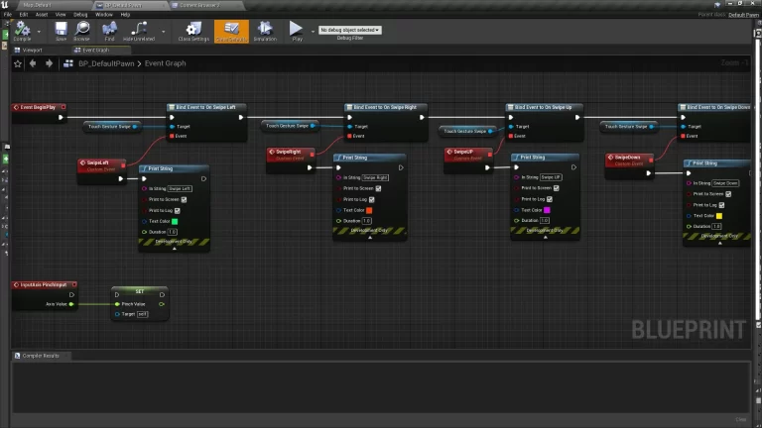Screen dimensions: 762x428
Task: Open the Compiler Results tab
Action: [41, 356]
